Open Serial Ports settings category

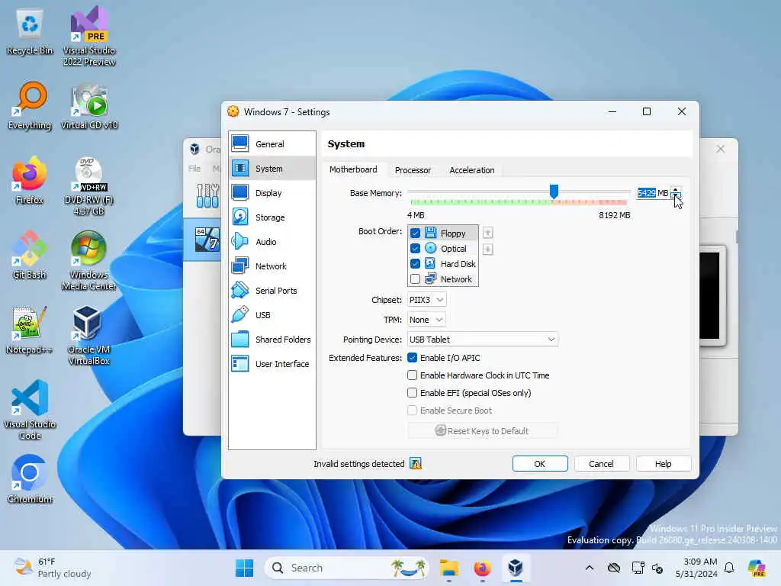coord(272,291)
